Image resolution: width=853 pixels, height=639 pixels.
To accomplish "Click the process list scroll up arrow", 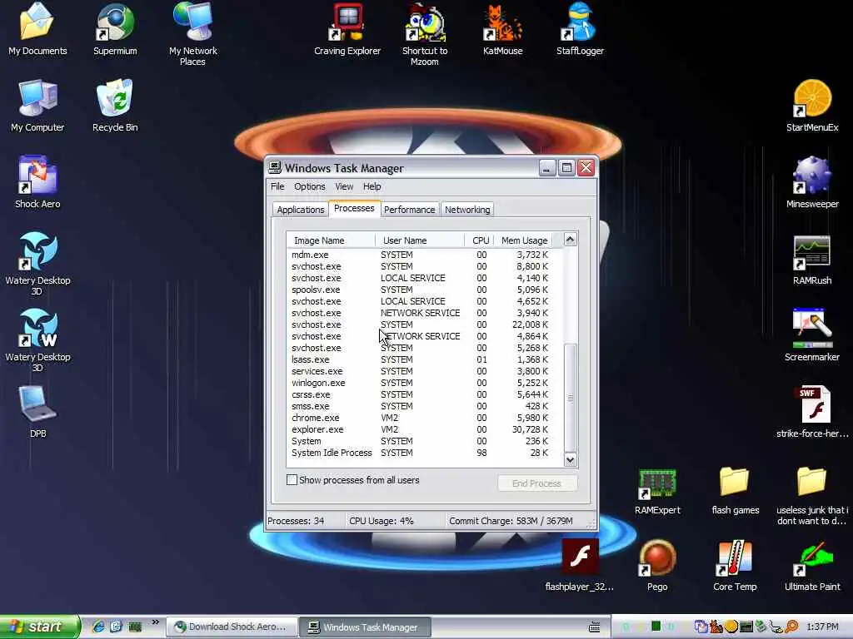I will pyautogui.click(x=570, y=240).
